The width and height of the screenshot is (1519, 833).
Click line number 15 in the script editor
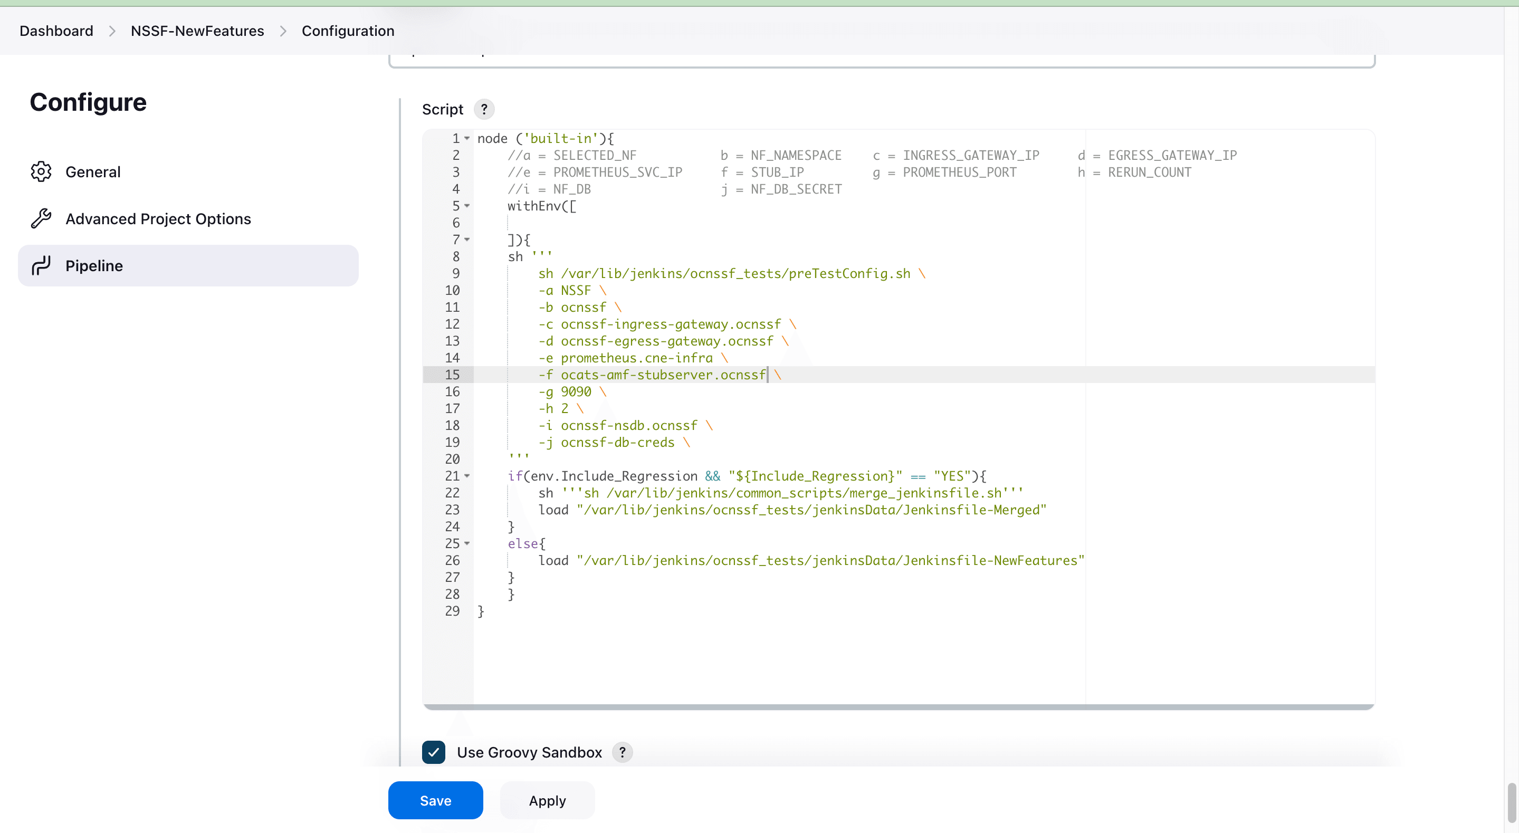pos(452,375)
